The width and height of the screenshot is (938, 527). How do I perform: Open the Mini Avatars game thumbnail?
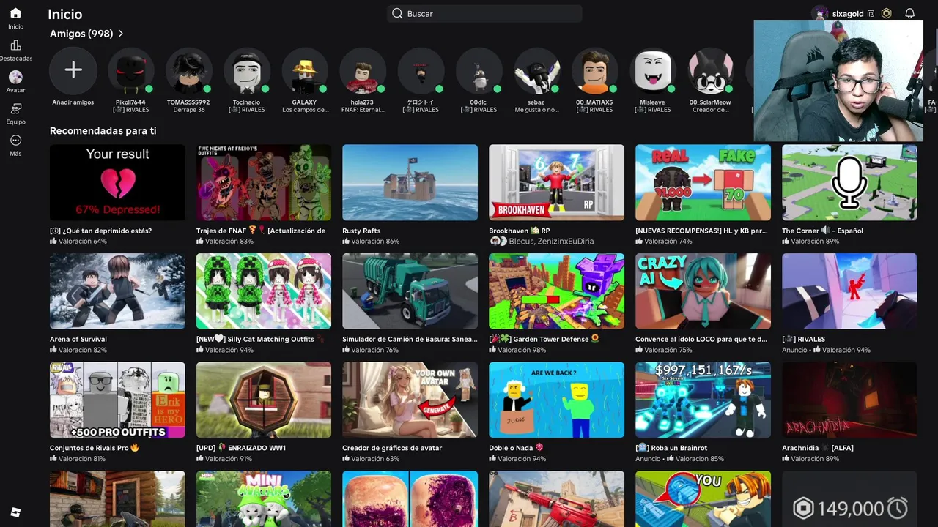coord(264,498)
